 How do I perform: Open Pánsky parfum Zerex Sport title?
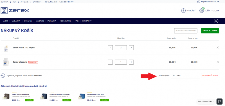(x=96, y=95)
